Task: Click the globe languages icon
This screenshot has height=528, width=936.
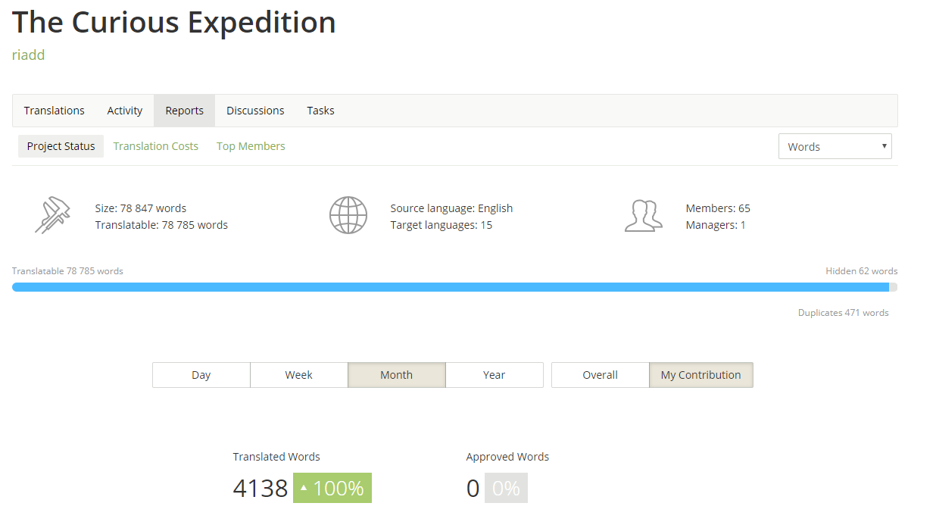Action: [x=348, y=215]
